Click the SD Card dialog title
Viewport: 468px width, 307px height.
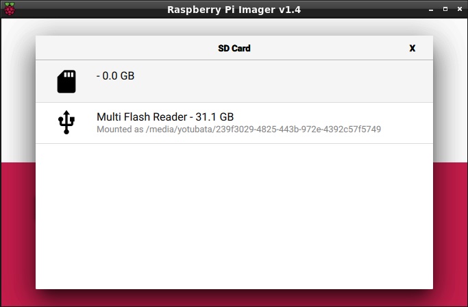point(234,48)
